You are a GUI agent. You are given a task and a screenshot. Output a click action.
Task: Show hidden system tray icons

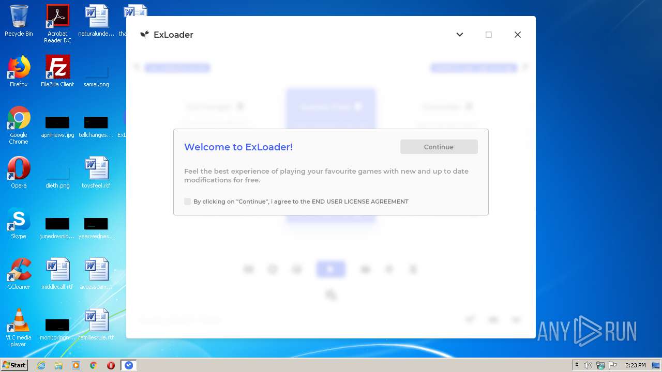point(577,365)
